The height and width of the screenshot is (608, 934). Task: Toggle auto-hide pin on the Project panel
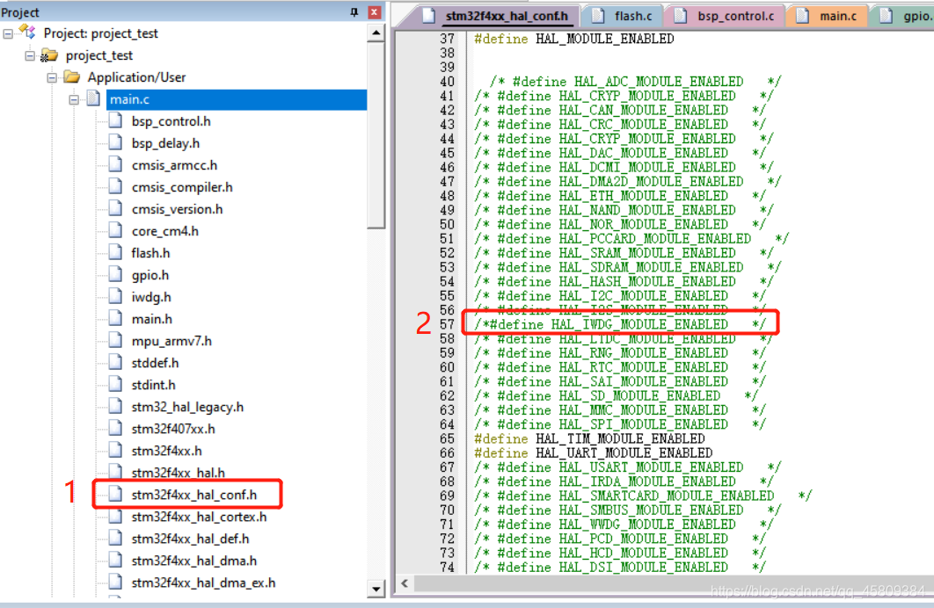(354, 11)
